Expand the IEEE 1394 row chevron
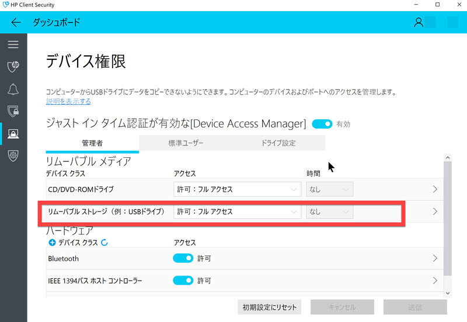The width and height of the screenshot is (467, 322). (435, 281)
